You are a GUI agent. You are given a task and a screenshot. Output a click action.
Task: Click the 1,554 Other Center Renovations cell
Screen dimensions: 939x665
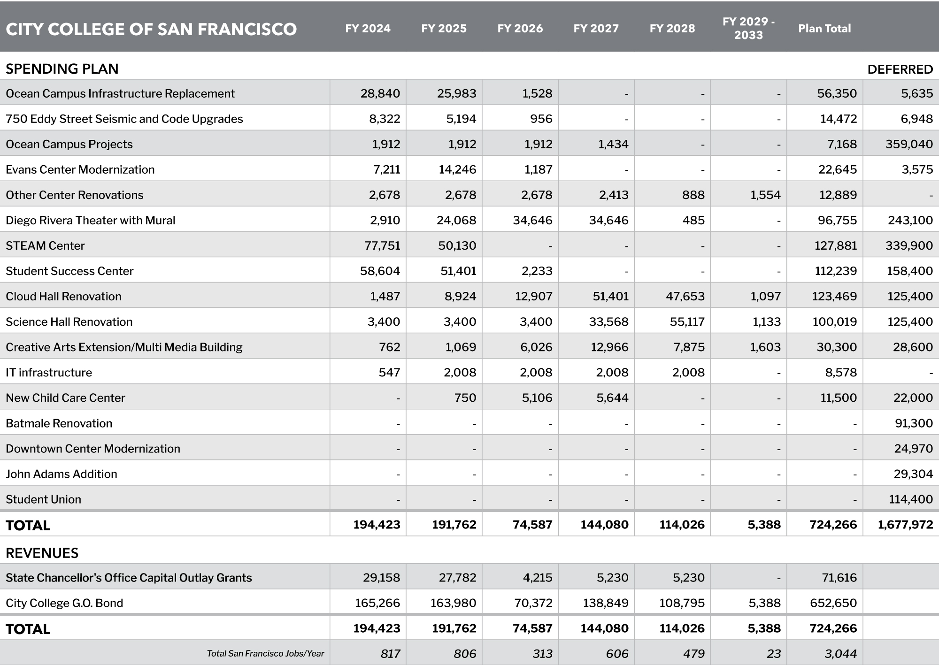click(765, 195)
